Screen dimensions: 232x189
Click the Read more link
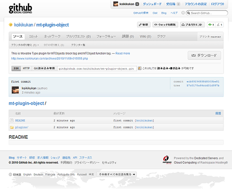(122, 53)
